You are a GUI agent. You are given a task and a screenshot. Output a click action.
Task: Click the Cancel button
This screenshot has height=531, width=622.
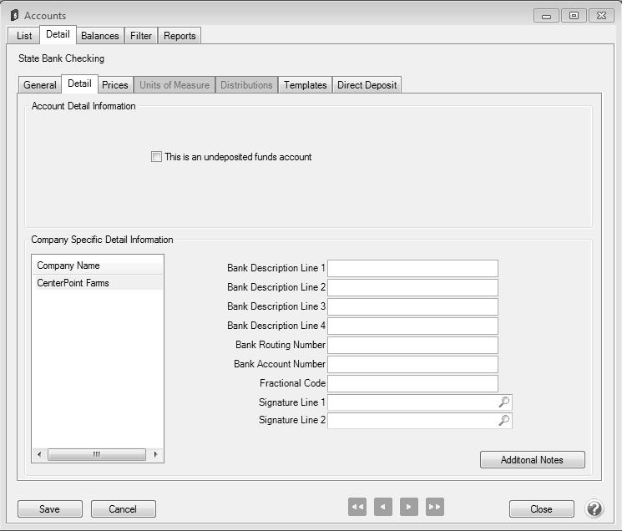(x=123, y=509)
